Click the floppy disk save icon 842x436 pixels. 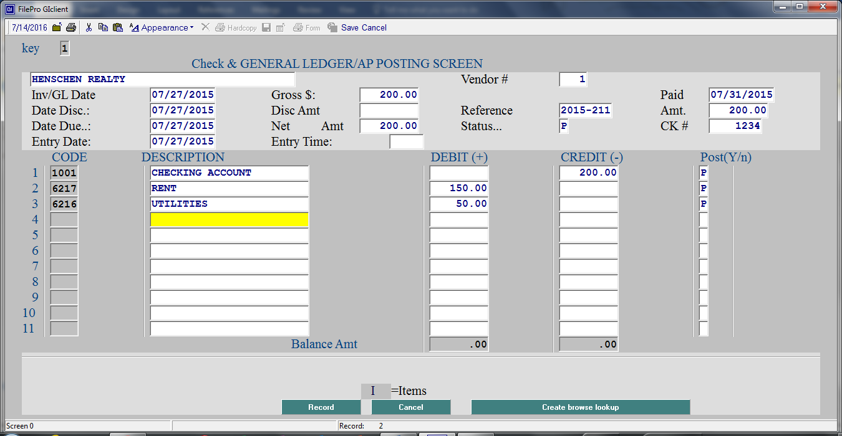pos(266,27)
